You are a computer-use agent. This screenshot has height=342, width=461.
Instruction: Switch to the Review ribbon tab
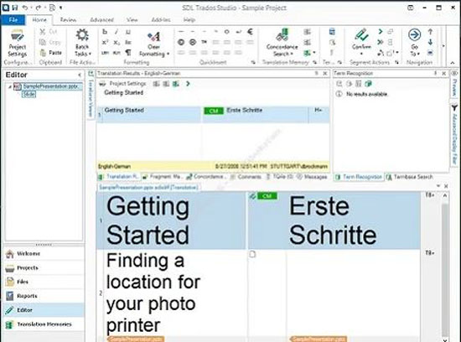(x=68, y=20)
